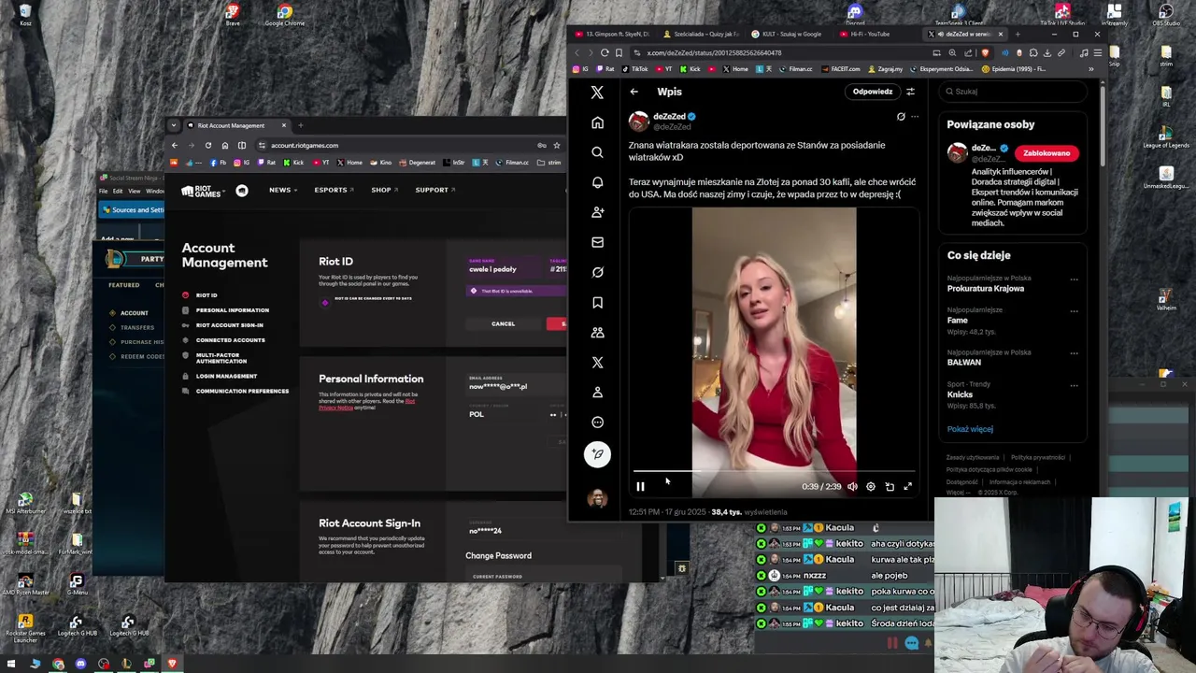The image size is (1196, 673).
Task: Open the profile icon in X sidebar
Action: coord(597,392)
